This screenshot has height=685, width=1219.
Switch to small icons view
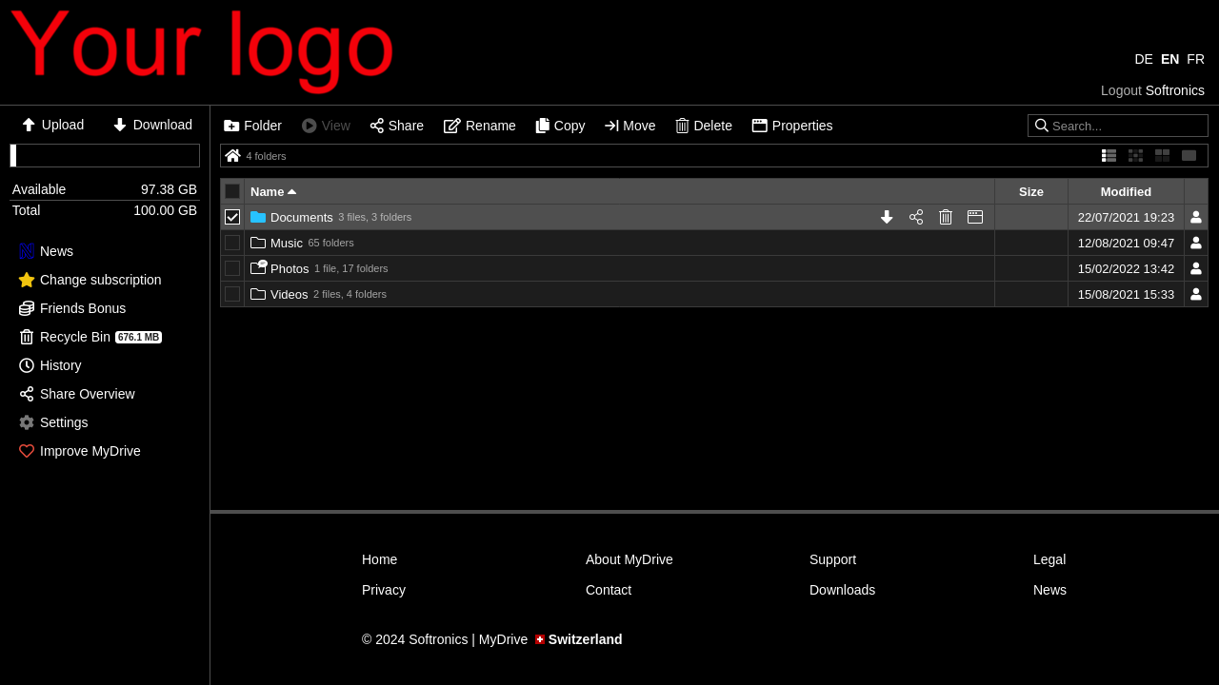click(1135, 155)
